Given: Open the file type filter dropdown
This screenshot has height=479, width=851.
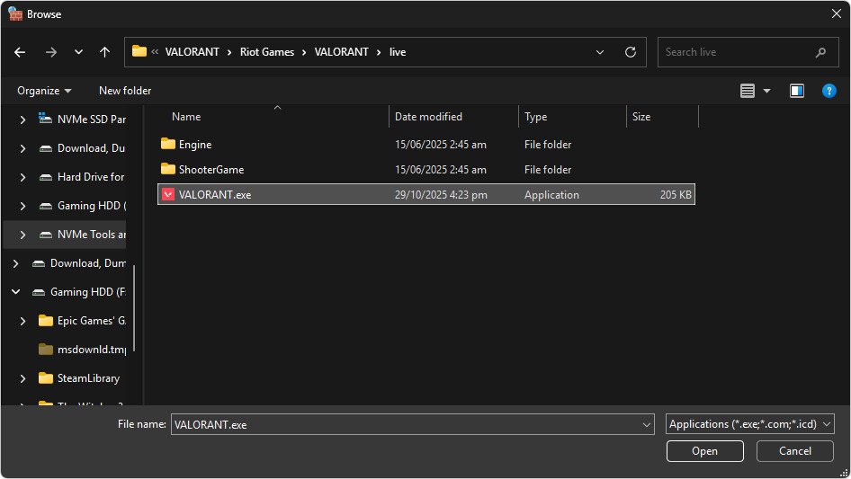Looking at the screenshot, I should click(750, 424).
